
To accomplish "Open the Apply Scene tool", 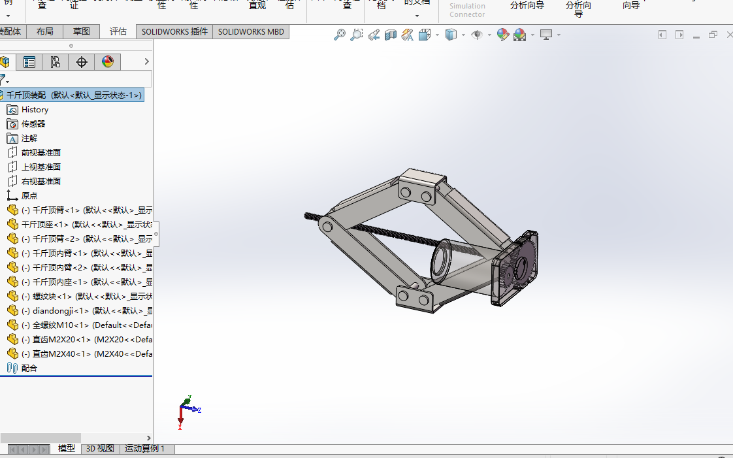I will 519,35.
